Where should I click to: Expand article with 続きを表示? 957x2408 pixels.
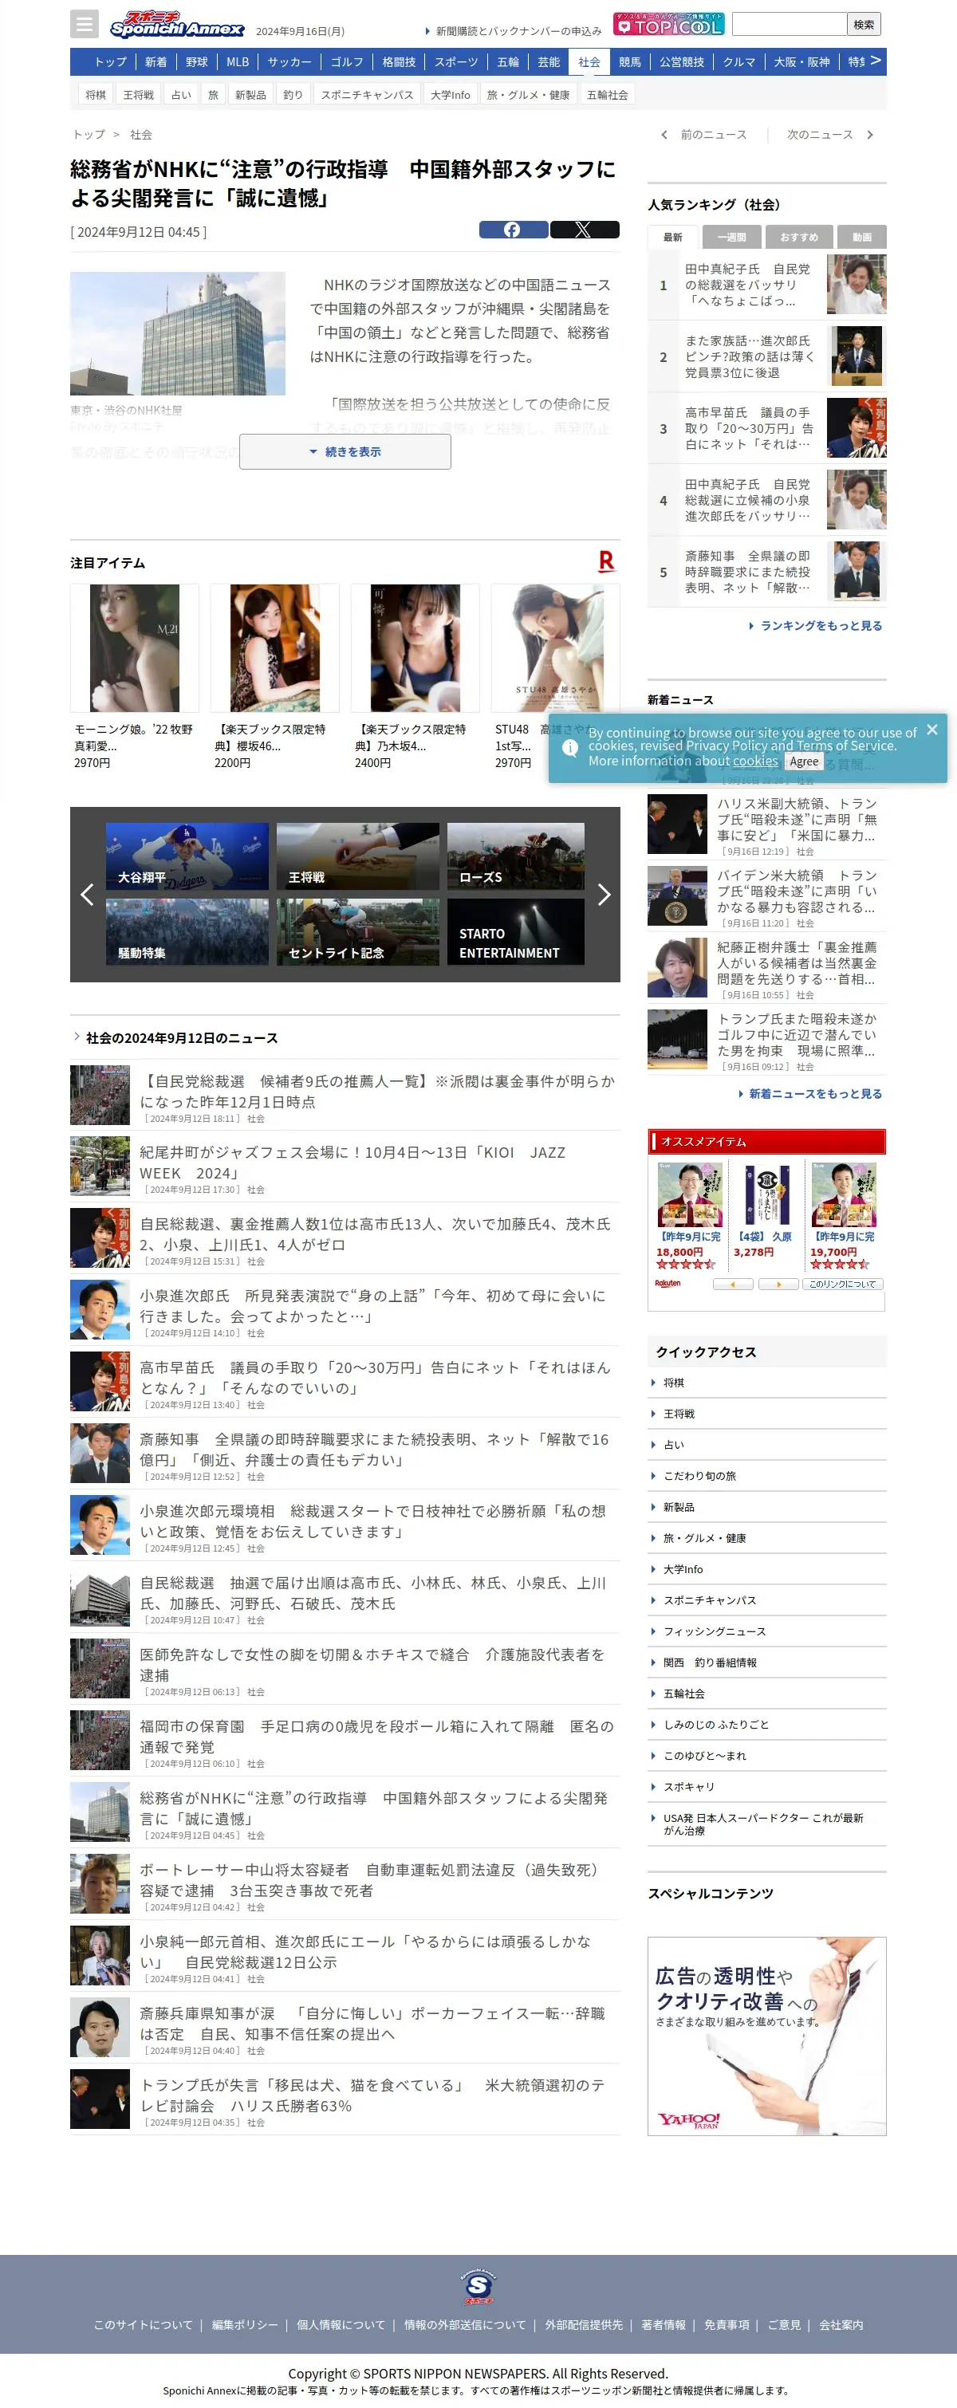pos(345,451)
